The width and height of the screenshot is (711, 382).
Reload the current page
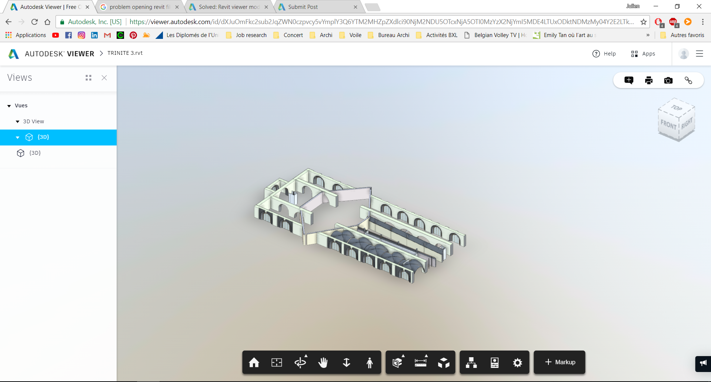point(34,22)
